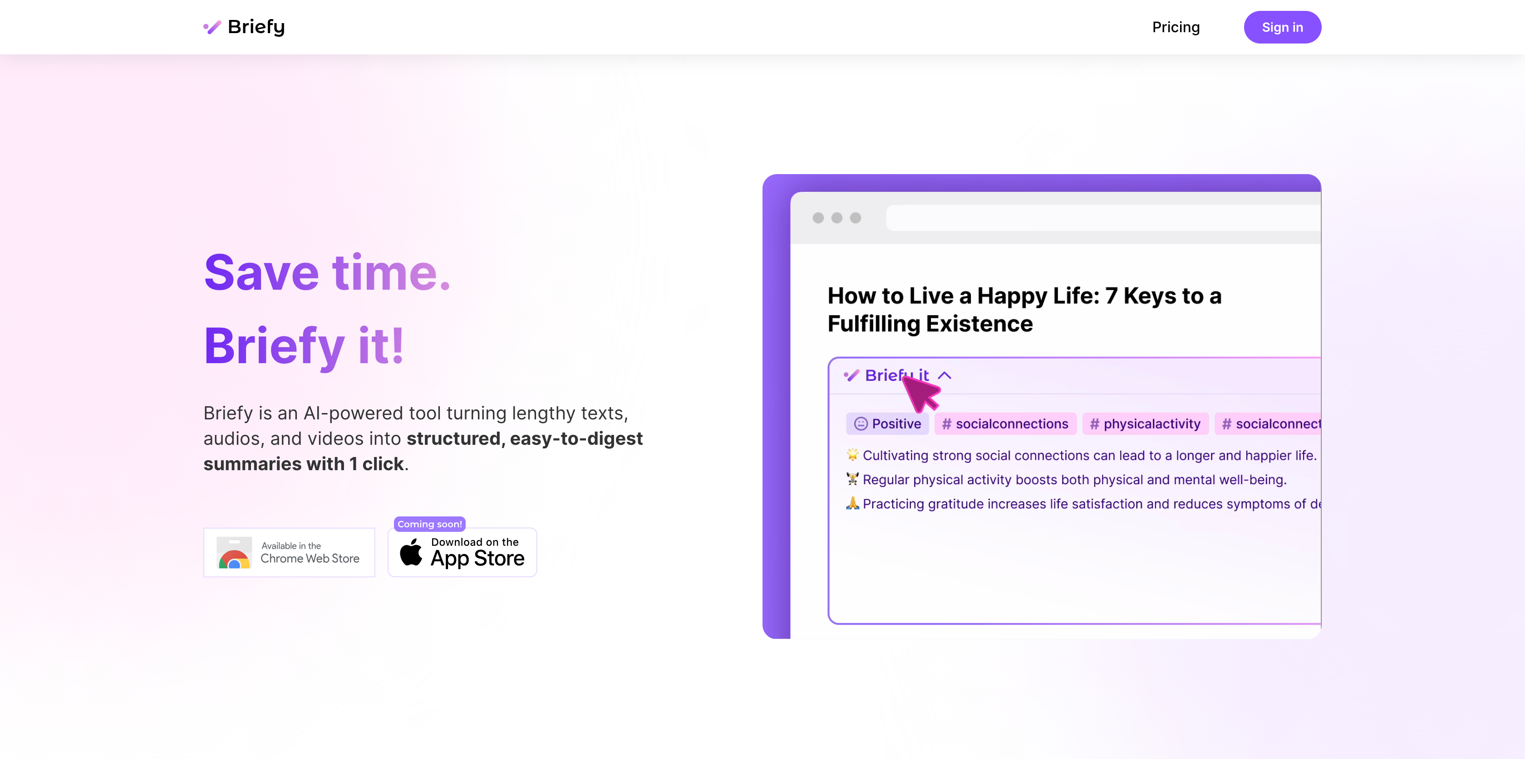The width and height of the screenshot is (1525, 759).
Task: Open the Chrome Web Store badge
Action: (x=289, y=552)
